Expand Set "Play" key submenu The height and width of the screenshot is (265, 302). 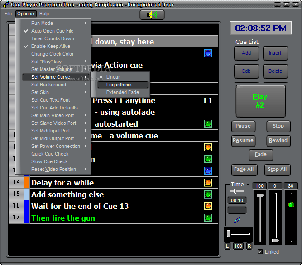coord(56,62)
